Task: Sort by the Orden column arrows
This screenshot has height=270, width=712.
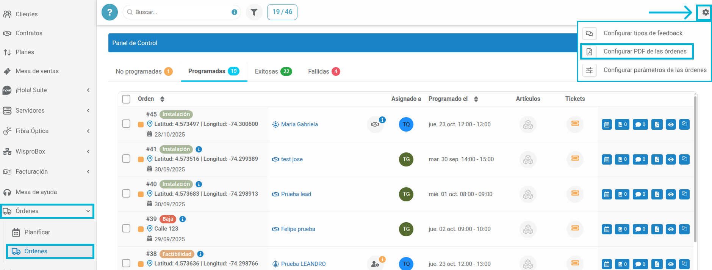Action: point(162,99)
